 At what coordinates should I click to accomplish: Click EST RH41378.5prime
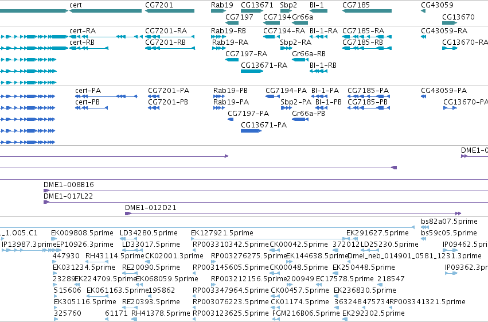(161, 313)
